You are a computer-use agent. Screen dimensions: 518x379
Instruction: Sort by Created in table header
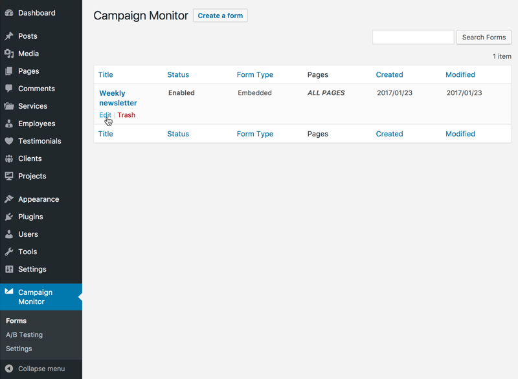pyautogui.click(x=390, y=74)
